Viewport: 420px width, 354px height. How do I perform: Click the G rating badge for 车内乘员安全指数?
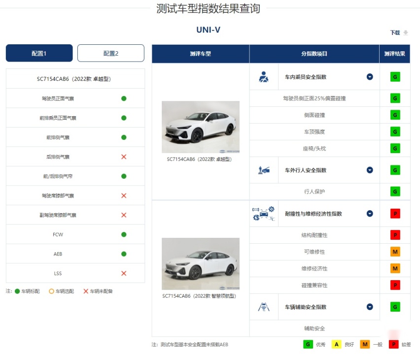(395, 77)
